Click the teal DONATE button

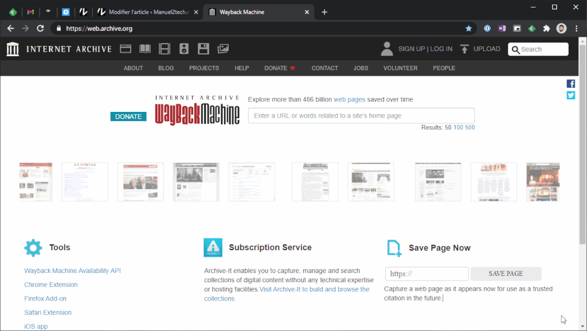click(128, 116)
